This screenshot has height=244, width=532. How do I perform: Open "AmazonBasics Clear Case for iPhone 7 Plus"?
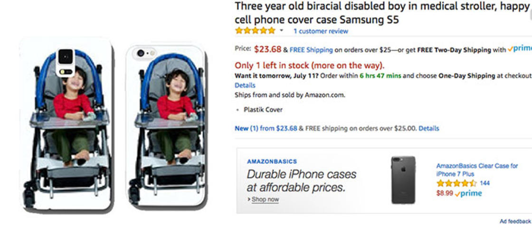click(477, 170)
